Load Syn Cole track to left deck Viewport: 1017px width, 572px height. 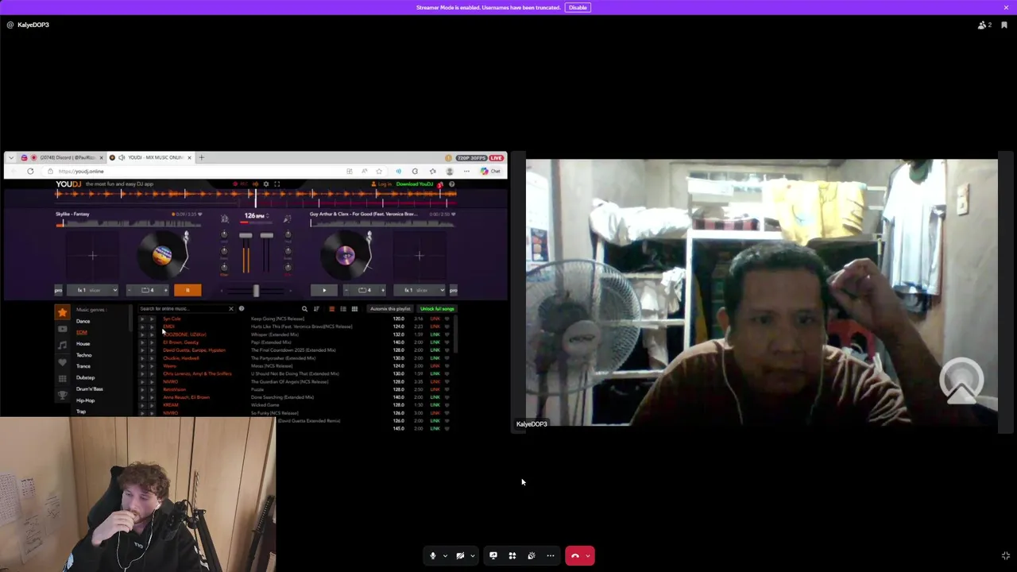point(142,319)
